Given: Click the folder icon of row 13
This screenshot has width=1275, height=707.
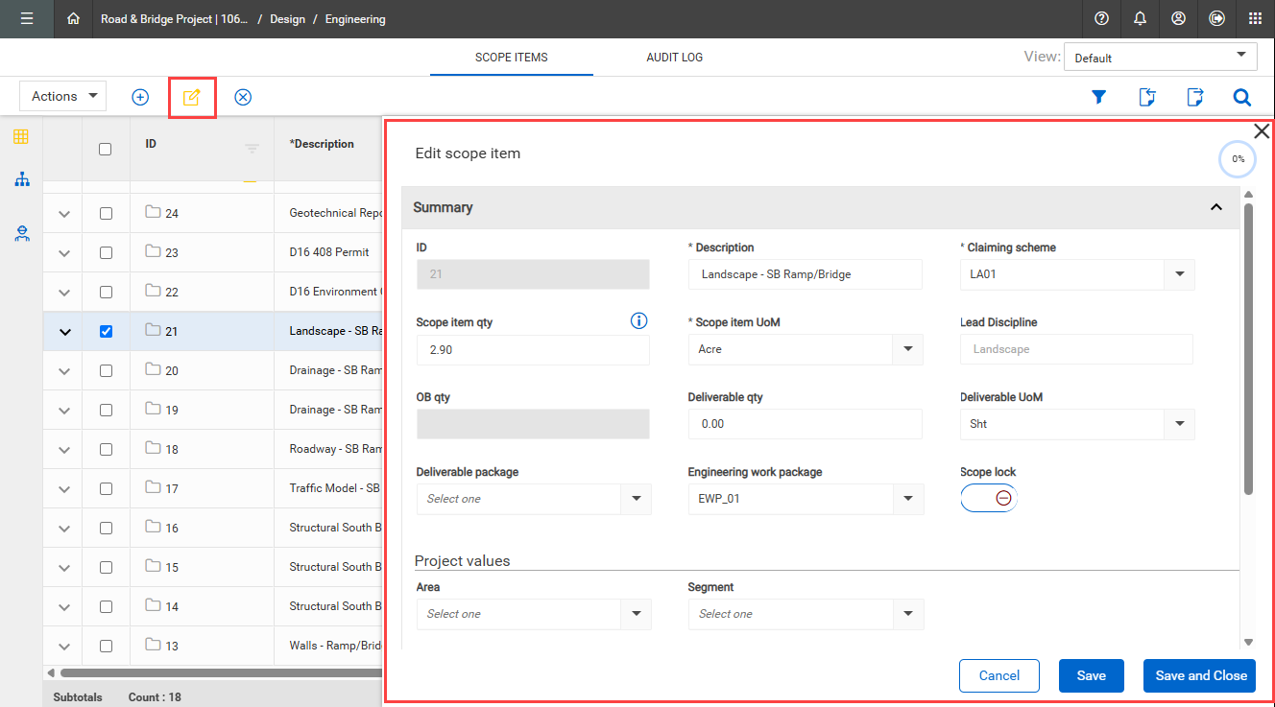Looking at the screenshot, I should (153, 645).
